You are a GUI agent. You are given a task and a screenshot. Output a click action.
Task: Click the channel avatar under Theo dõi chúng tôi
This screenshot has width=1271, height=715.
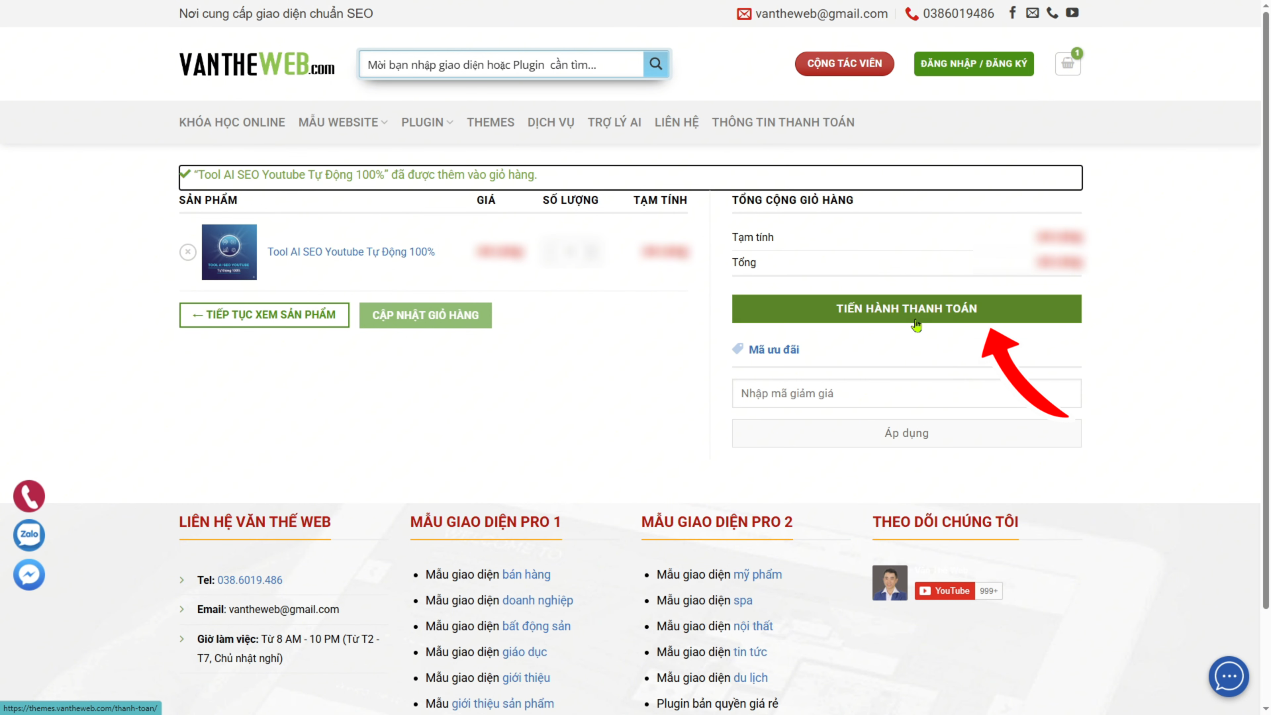point(890,583)
